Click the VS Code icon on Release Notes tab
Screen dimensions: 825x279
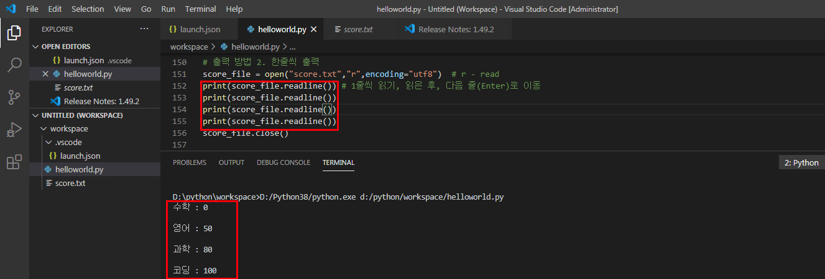pyautogui.click(x=410, y=29)
